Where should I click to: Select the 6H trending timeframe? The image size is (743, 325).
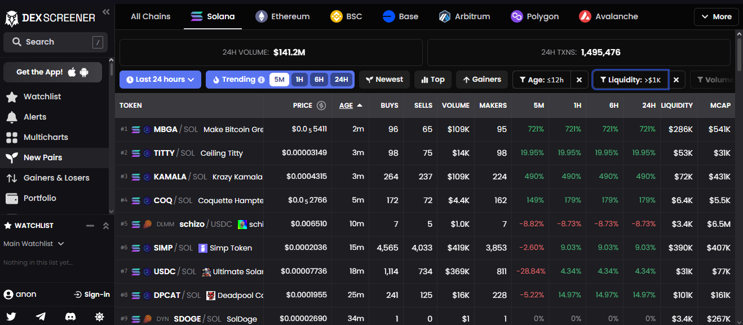click(319, 80)
